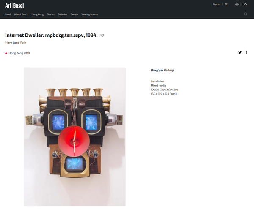Image resolution: width=254 pixels, height=212 pixels.
Task: Open artist Nam June Paik link
Action: pyautogui.click(x=16, y=43)
